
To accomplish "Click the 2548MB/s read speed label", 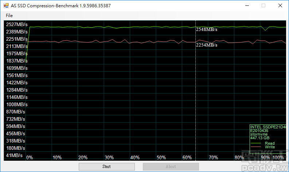I will point(207,29).
